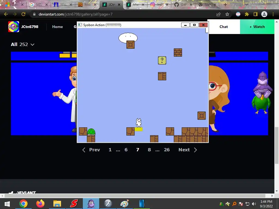The height and width of the screenshot is (209, 279).
Task: Open the Chrome three-dot menu
Action: pos(273,14)
